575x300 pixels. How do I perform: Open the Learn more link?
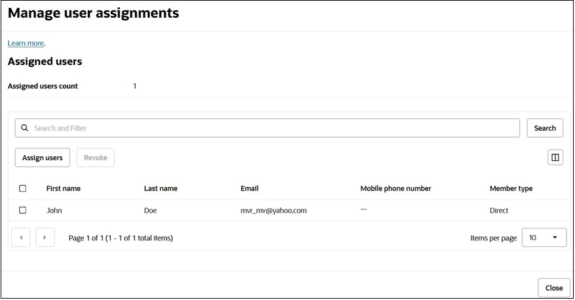pos(26,43)
